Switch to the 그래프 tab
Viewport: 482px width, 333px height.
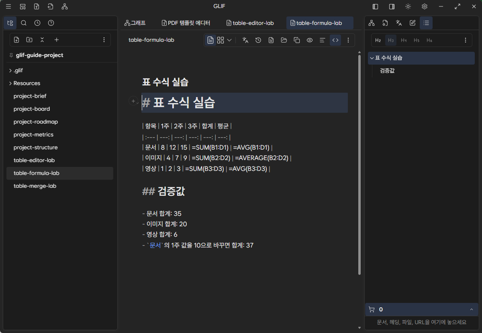coord(135,23)
